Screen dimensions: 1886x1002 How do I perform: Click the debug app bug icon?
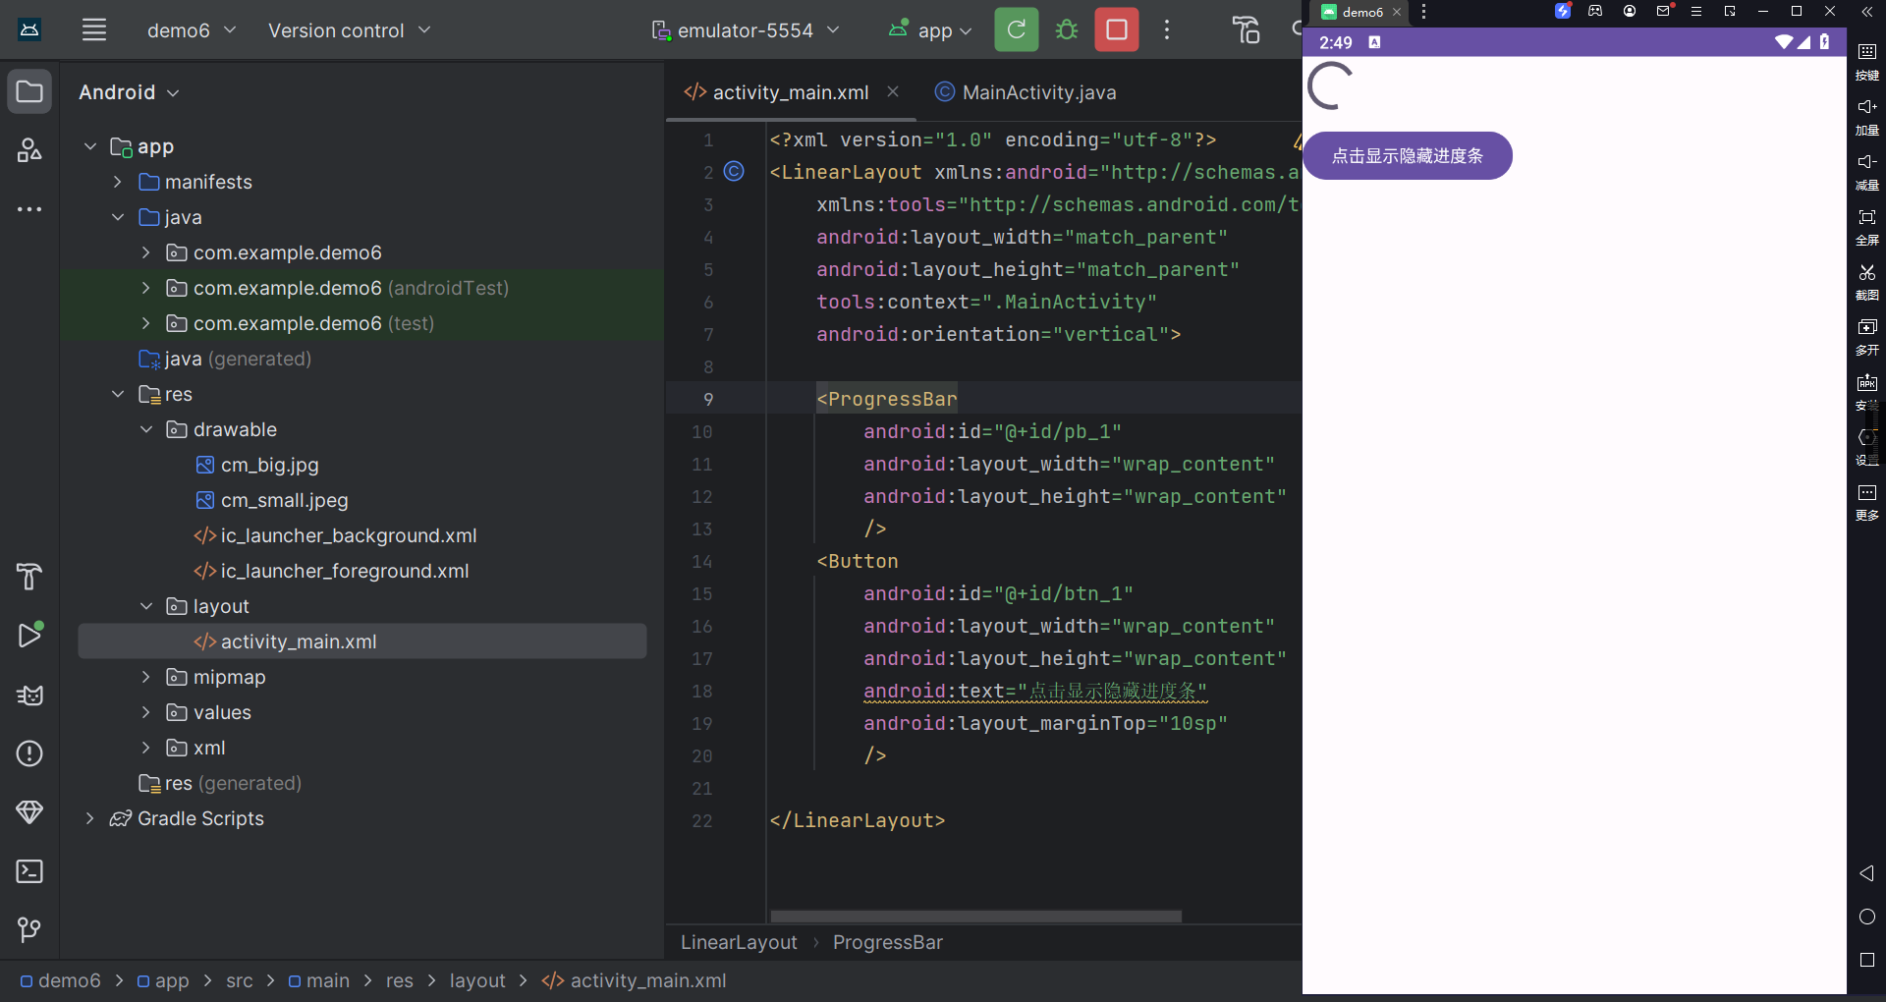click(x=1067, y=29)
